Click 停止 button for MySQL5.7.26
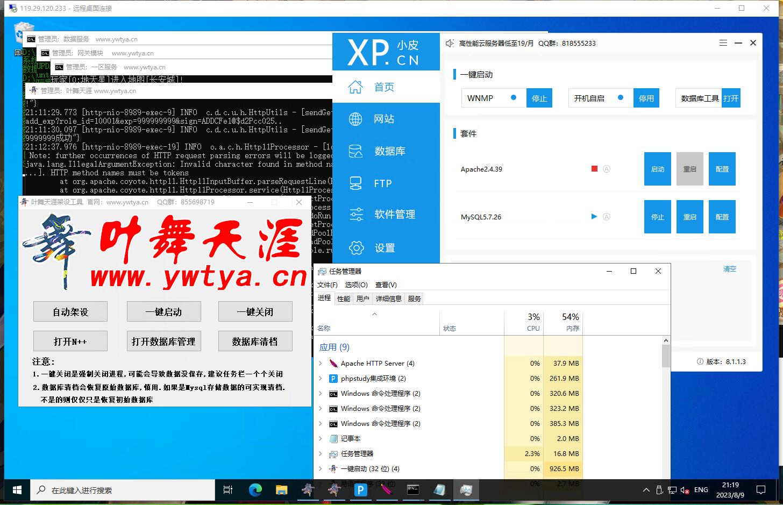The width and height of the screenshot is (783, 505). coord(658,217)
